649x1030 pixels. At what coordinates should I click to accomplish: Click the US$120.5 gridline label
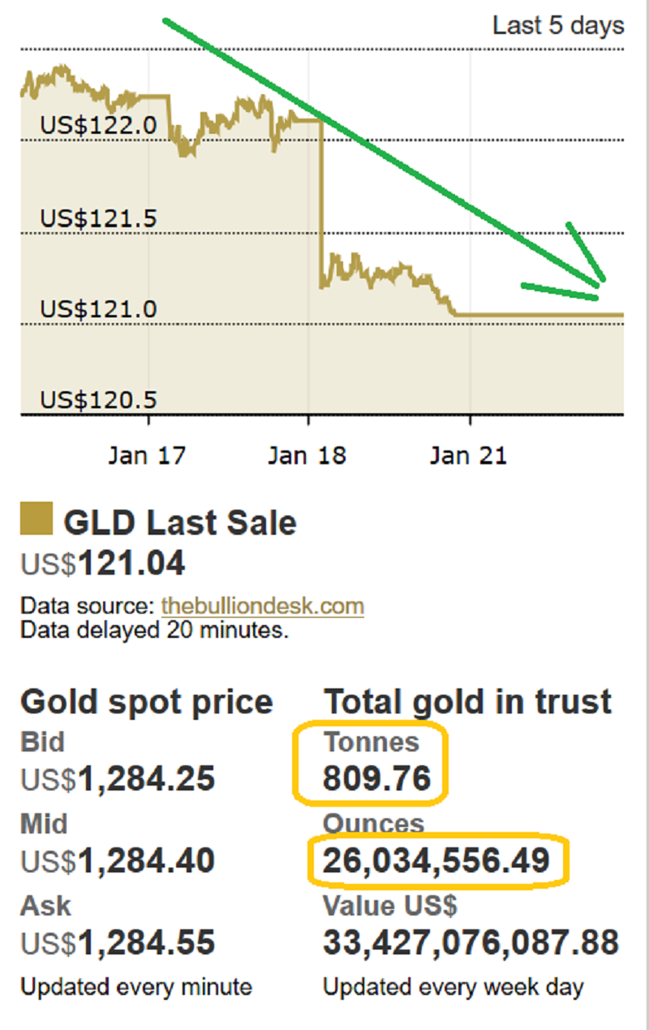(x=99, y=400)
